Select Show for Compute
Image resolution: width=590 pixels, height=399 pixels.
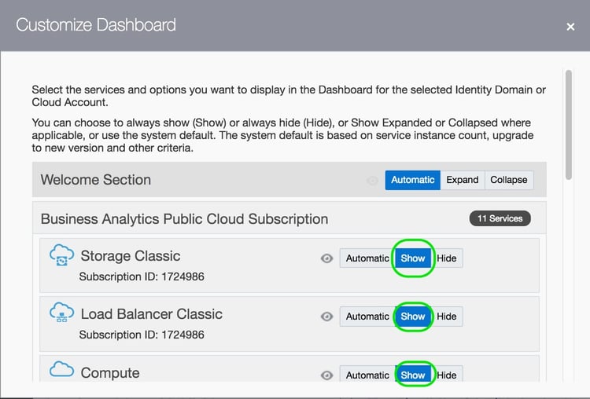413,374
